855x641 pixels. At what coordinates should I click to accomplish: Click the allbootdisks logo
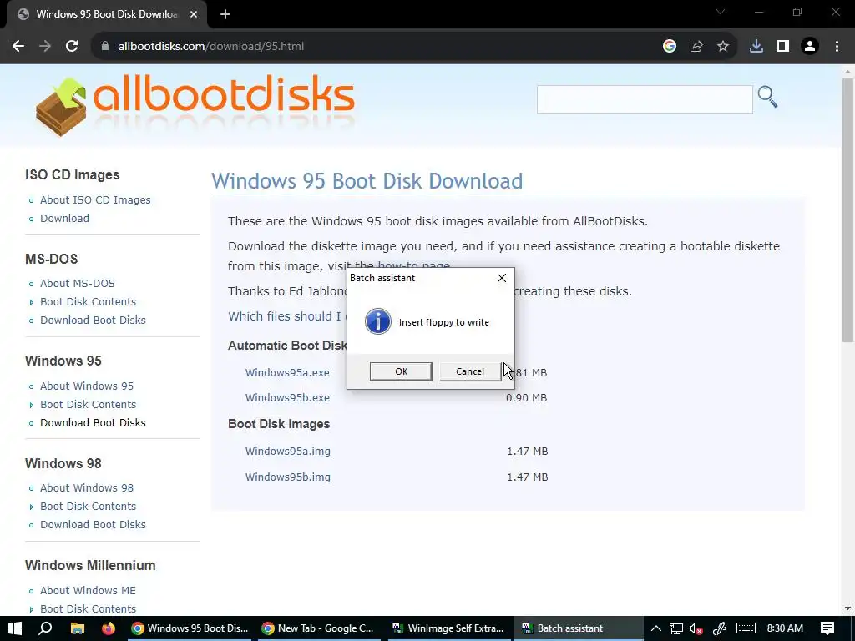coord(195,104)
